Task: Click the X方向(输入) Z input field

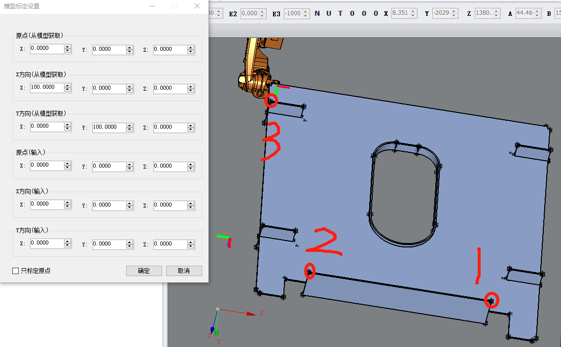Action: point(170,205)
